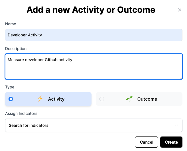The height and width of the screenshot is (151, 187).
Task: Click the seedling Outcome icon
Action: click(129, 99)
